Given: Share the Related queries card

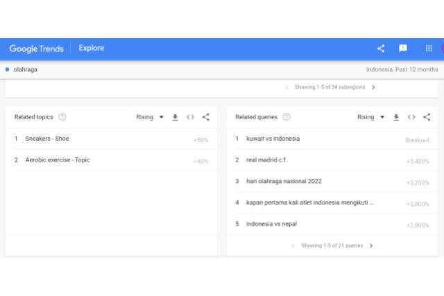Looking at the screenshot, I should [427, 117].
